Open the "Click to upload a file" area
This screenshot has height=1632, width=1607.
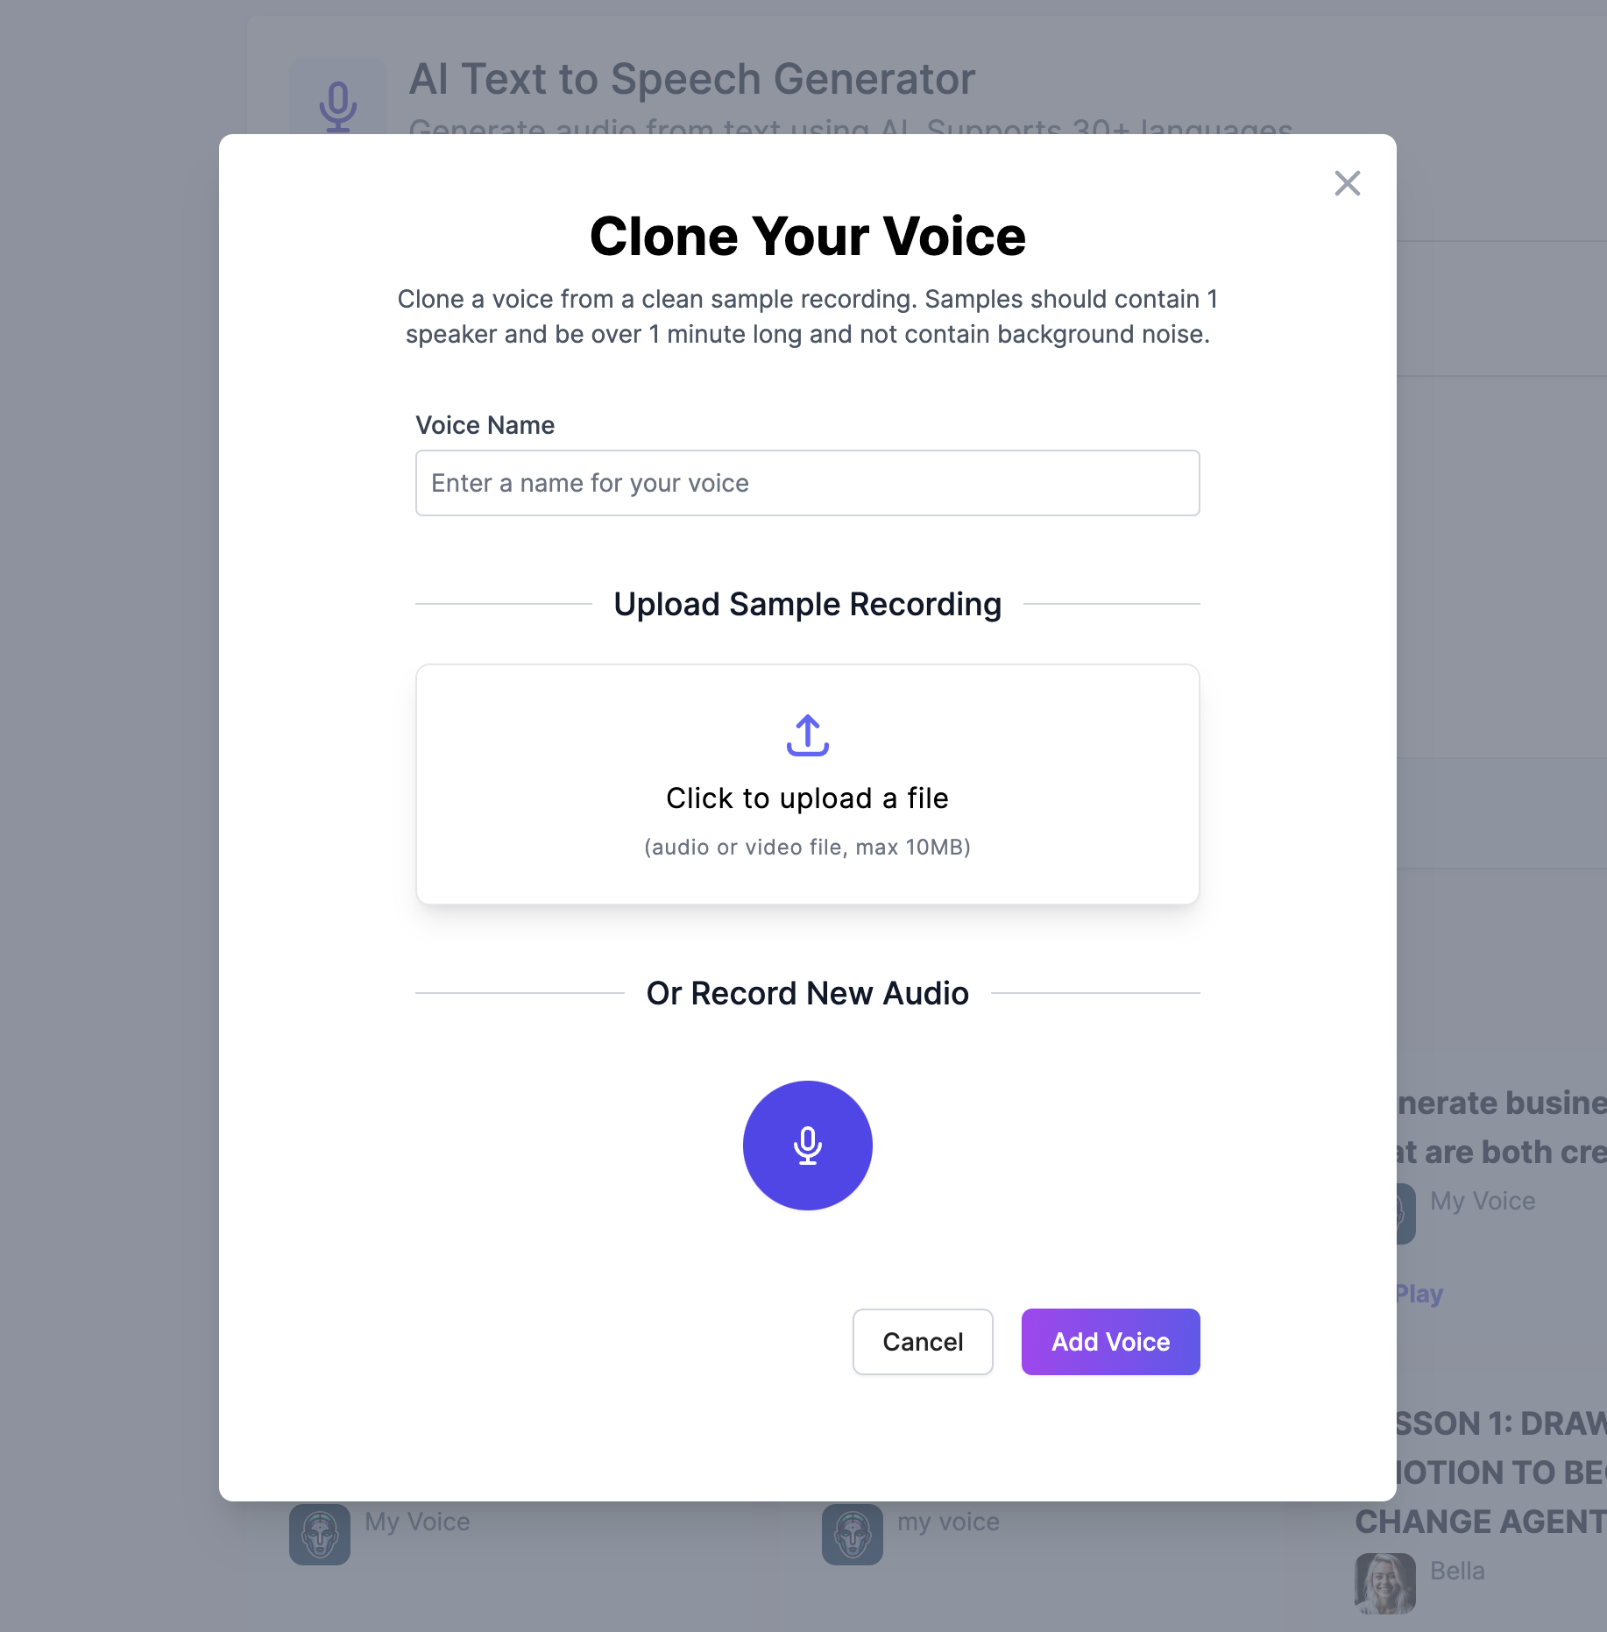click(807, 798)
